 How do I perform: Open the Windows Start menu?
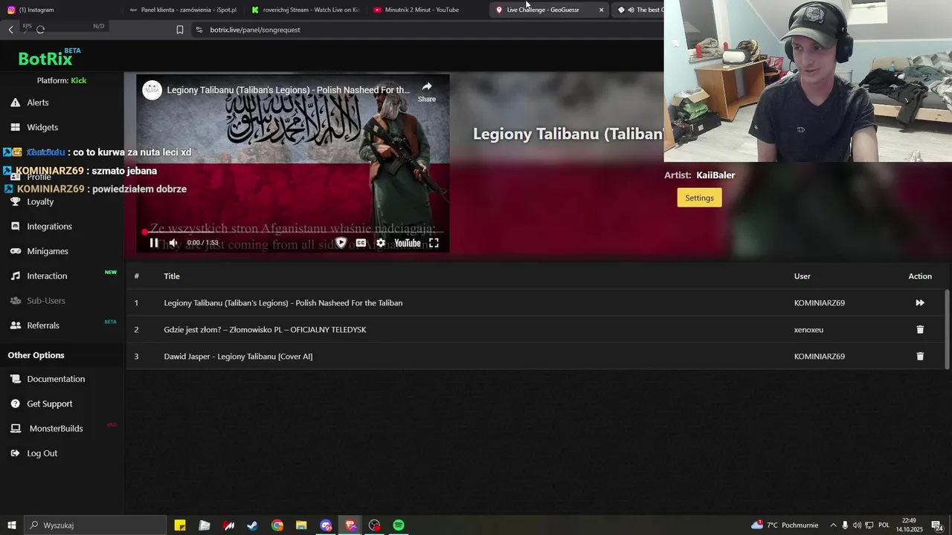[12, 525]
